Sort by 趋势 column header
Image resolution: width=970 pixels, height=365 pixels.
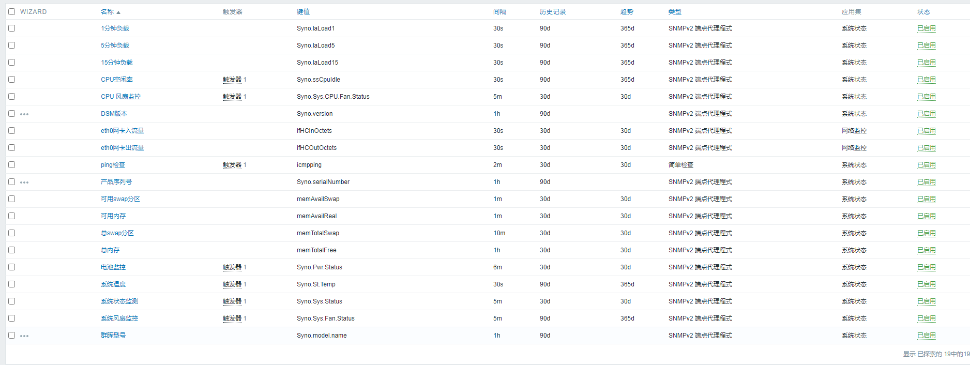(627, 11)
